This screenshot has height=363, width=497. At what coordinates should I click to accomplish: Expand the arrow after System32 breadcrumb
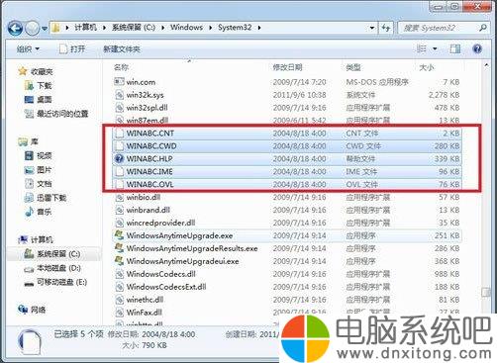pos(259,28)
